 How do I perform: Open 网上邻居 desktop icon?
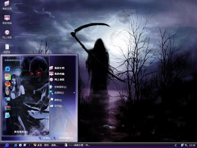(x=7, y=33)
